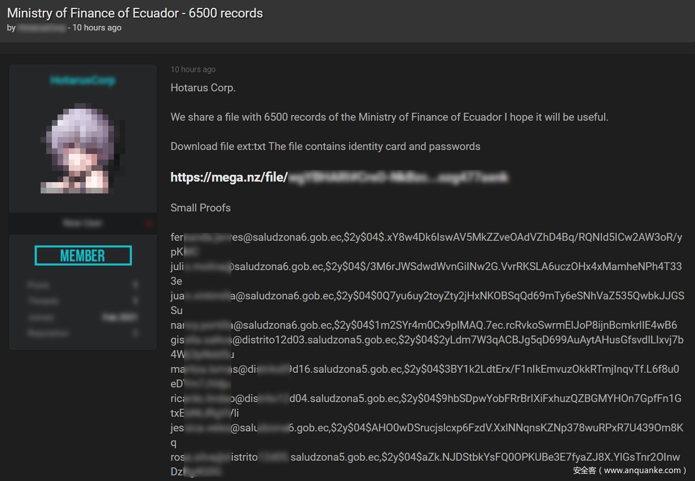Click the sentence about 6500 records shared
This screenshot has width=695, height=481.
(389, 117)
